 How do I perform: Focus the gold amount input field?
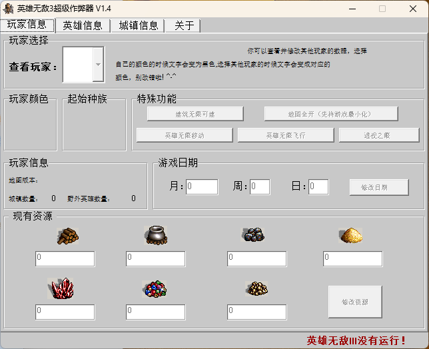pos(257,312)
